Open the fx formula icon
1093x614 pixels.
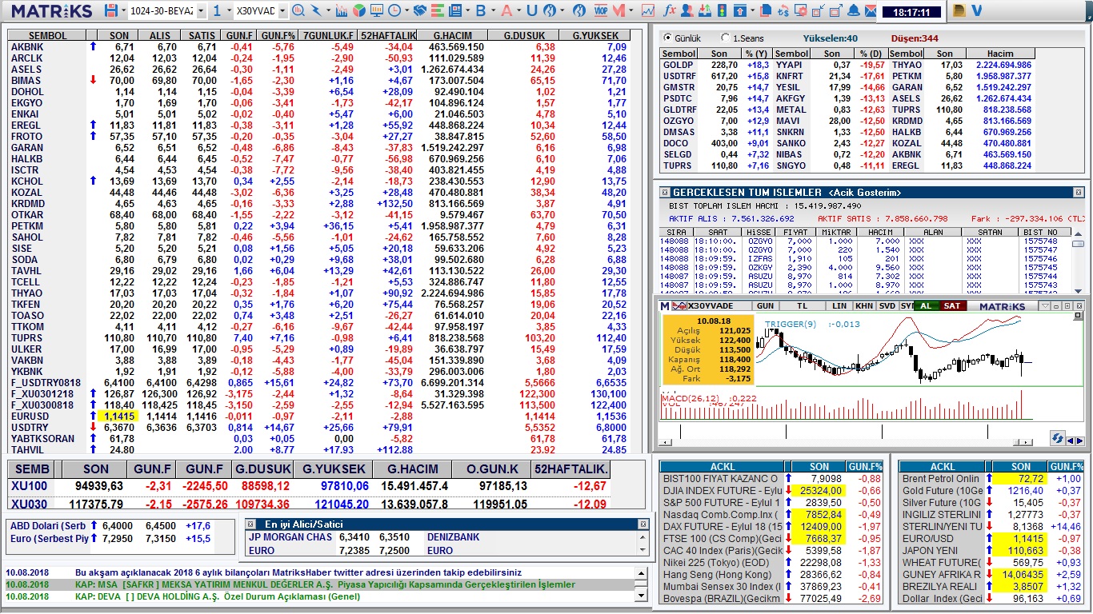pos(670,10)
